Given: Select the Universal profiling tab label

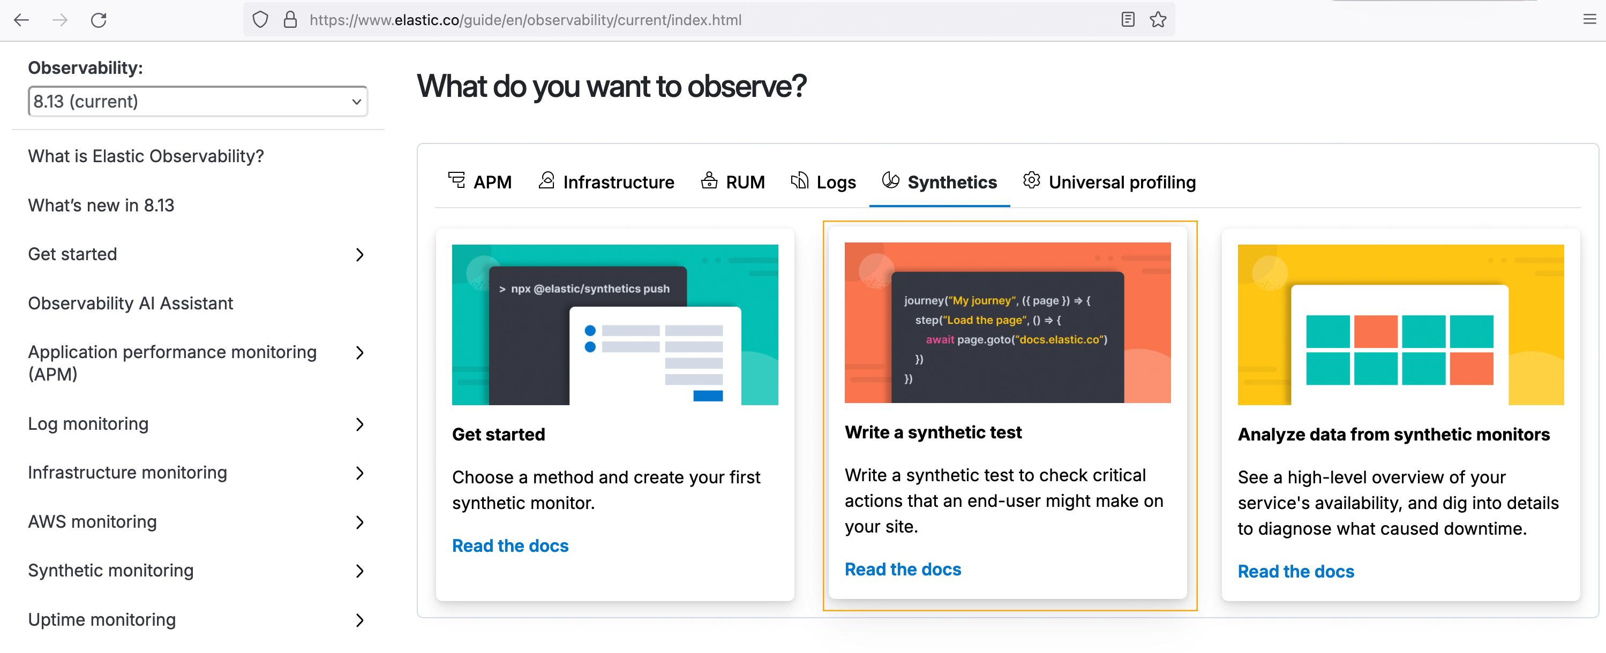Looking at the screenshot, I should coord(1122,183).
